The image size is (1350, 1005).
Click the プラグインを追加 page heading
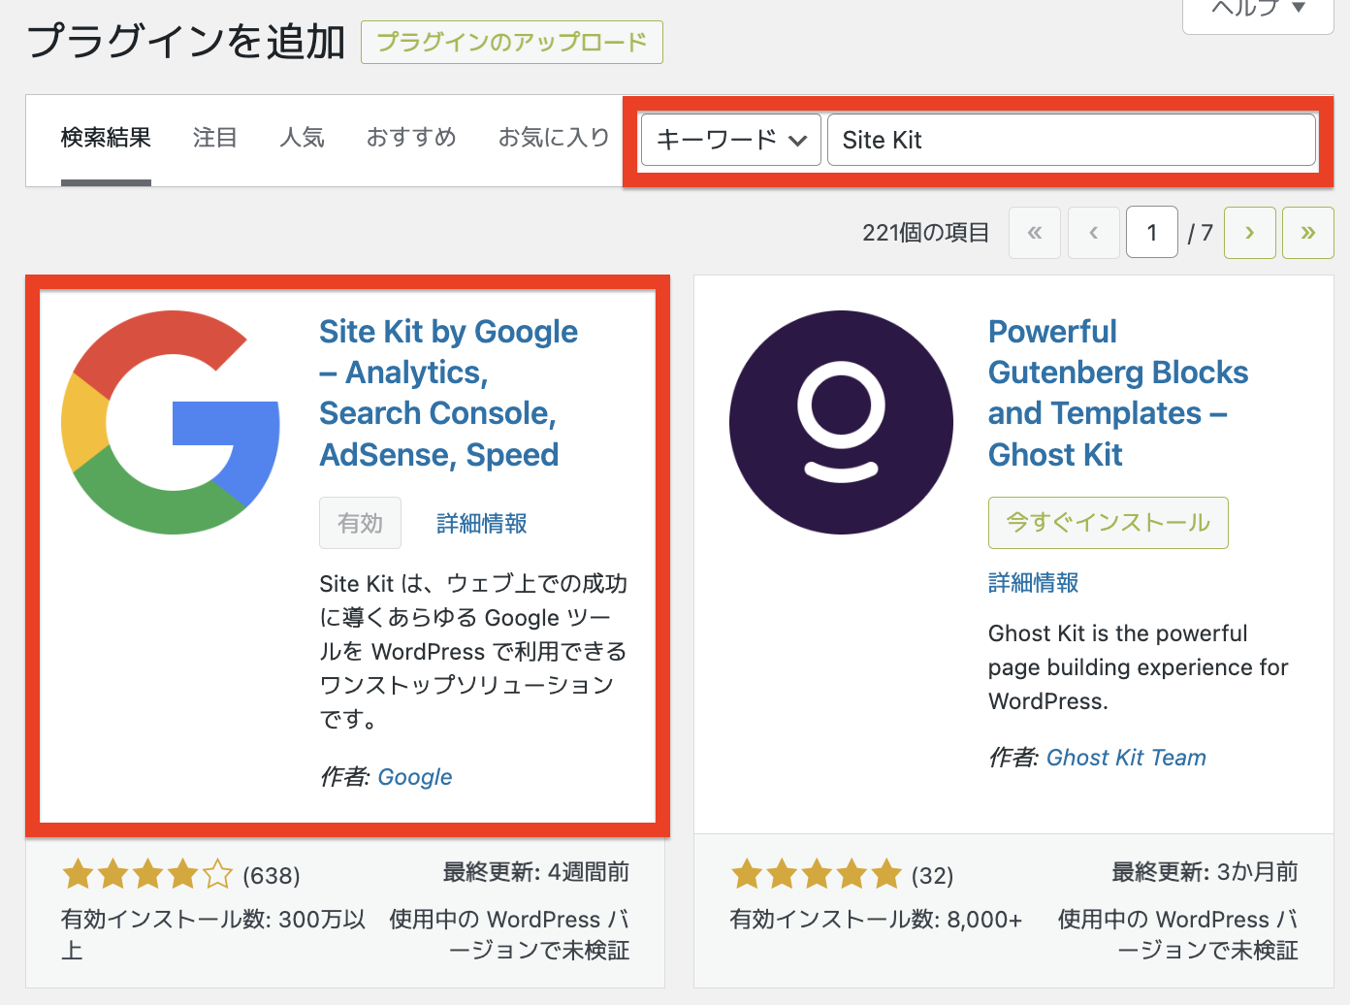coord(186,42)
